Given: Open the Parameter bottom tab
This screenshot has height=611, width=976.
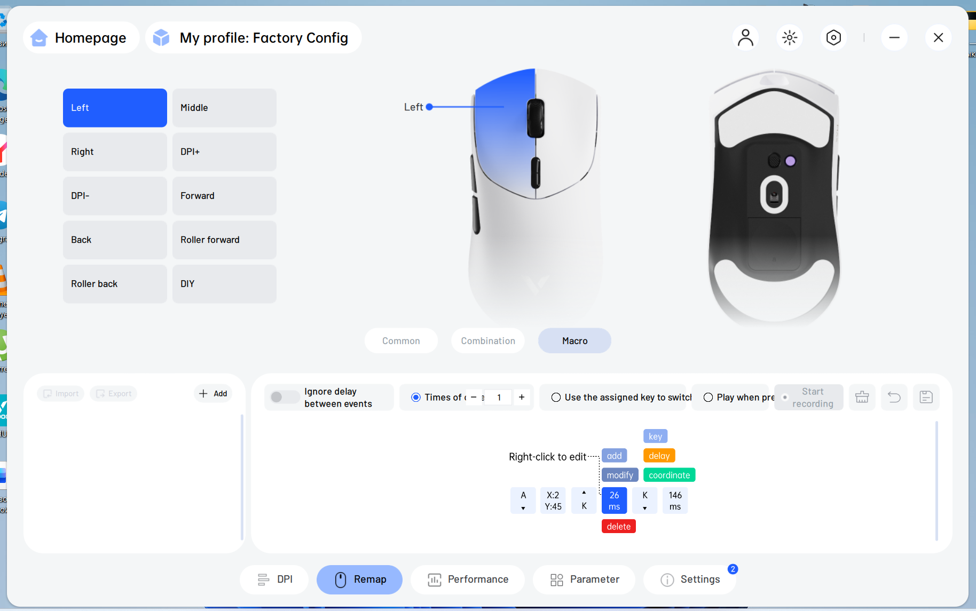Looking at the screenshot, I should pos(584,580).
